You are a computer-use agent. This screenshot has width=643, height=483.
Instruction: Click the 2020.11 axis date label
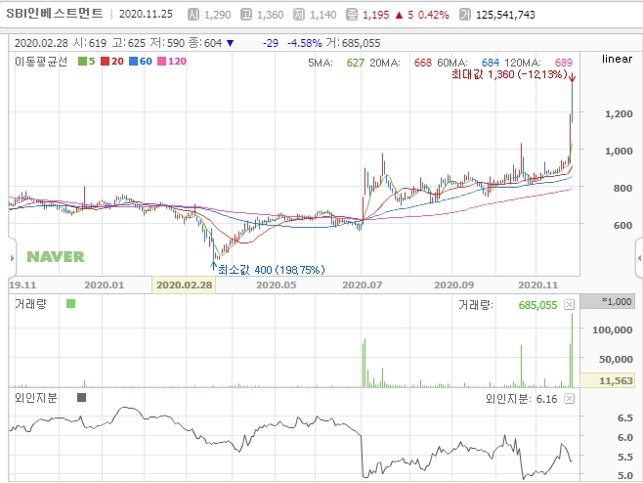[x=538, y=285]
